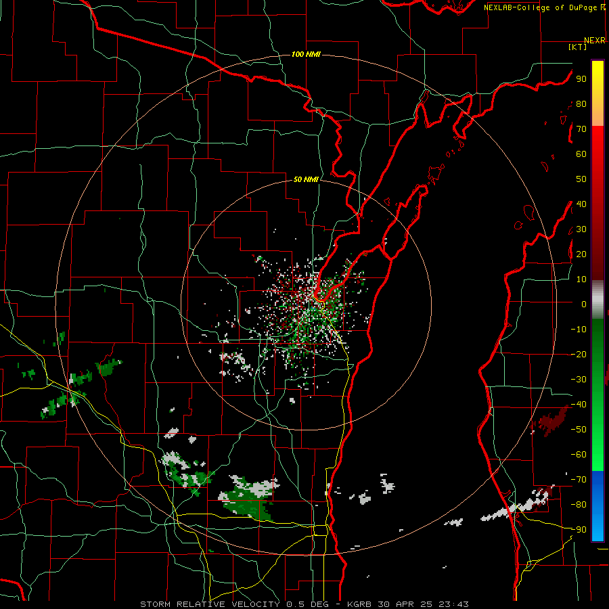Click the 70 value on the velocity scale
This screenshot has height=609, width=609.
581,129
